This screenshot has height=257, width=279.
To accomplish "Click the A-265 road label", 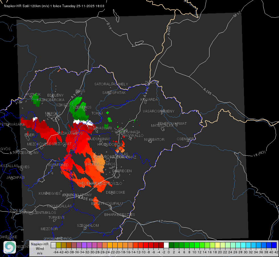I will click(207, 91).
